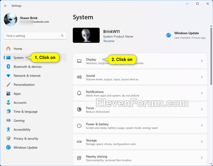Image resolution: width=213 pixels, height=166 pixels.
Task: Expand the Focus row chevron
Action: point(202,109)
